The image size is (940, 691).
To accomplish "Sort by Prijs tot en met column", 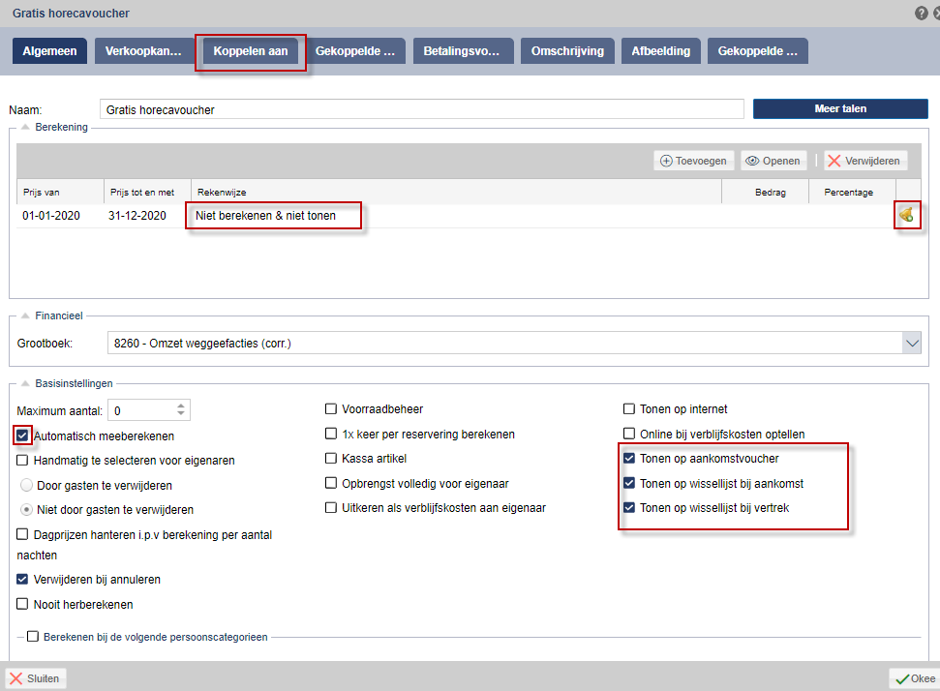I will pyautogui.click(x=147, y=192).
